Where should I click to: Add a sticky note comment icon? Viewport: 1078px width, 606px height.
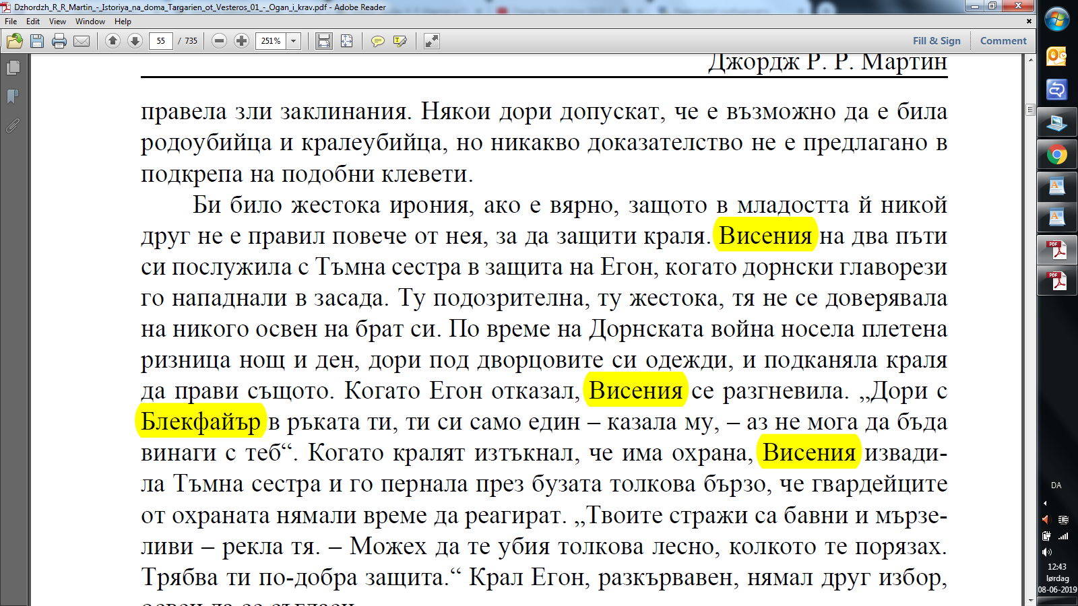click(378, 41)
